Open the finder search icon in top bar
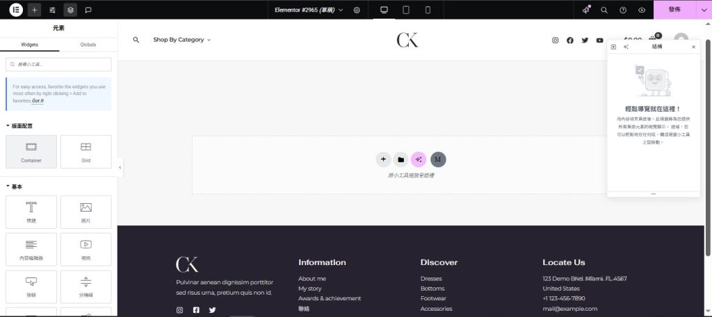 pyautogui.click(x=604, y=10)
